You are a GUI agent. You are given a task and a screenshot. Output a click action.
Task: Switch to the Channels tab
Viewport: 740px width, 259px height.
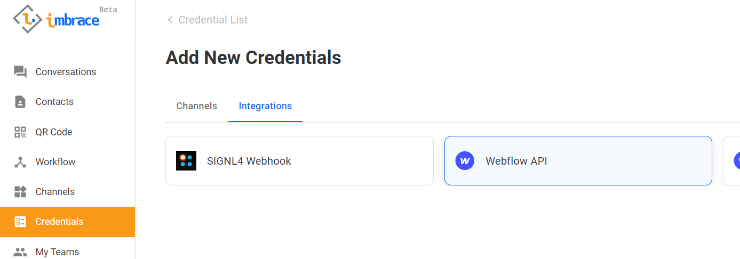196,106
